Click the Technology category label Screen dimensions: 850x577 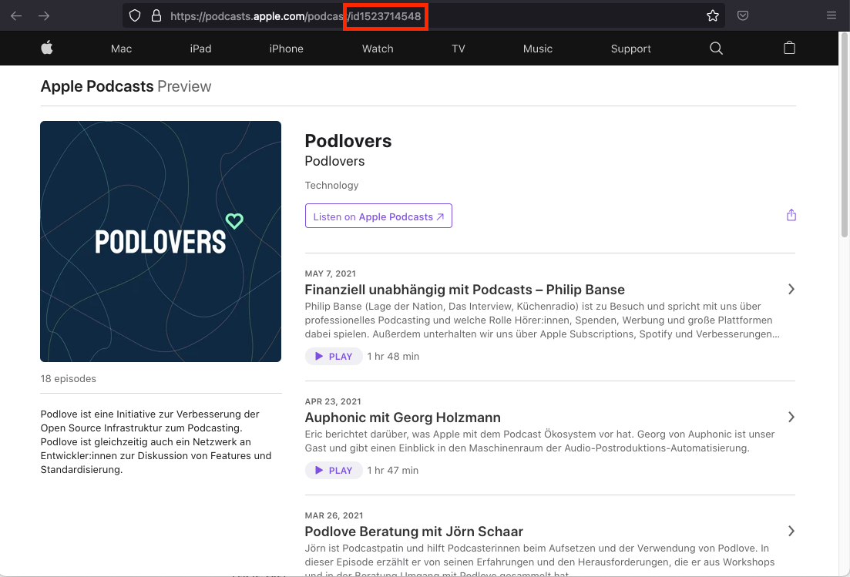[x=332, y=186]
